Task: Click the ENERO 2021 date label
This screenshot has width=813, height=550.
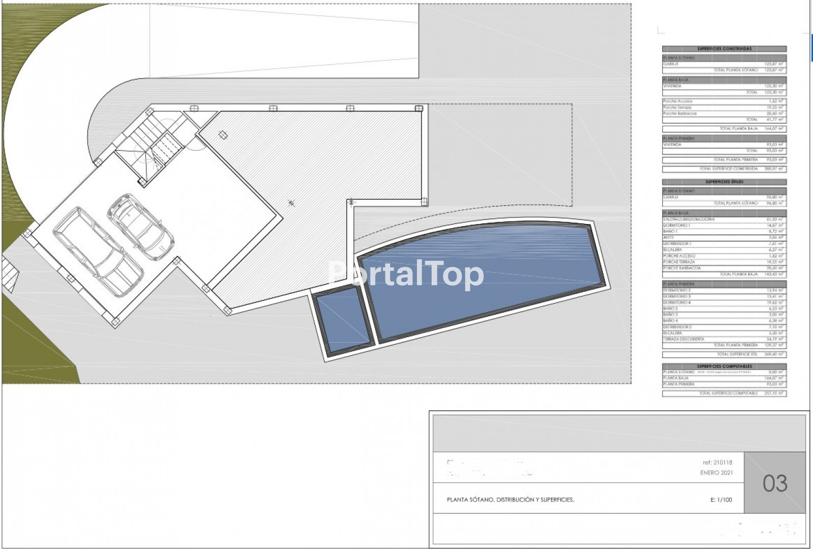Action: click(x=716, y=473)
